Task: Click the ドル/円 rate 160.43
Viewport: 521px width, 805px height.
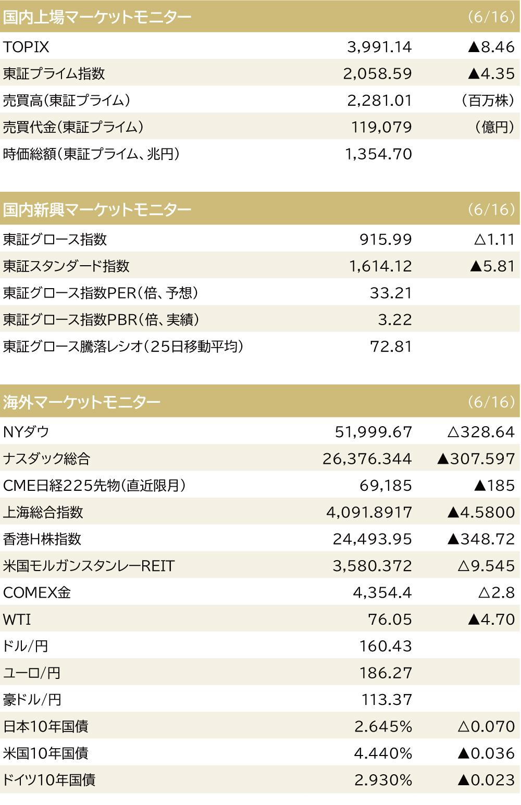Action: [386, 646]
